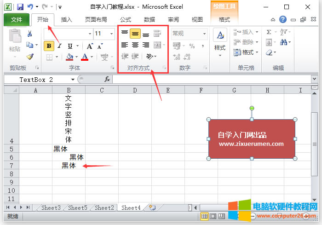Open Excel Help question mark
The height and width of the screenshot is (225, 322).
pos(283,19)
